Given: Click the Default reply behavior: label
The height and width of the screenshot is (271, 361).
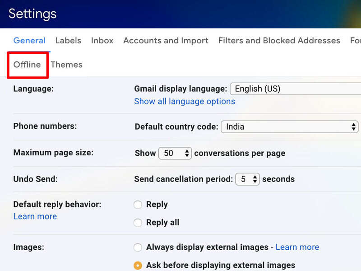Looking at the screenshot, I should (57, 205).
